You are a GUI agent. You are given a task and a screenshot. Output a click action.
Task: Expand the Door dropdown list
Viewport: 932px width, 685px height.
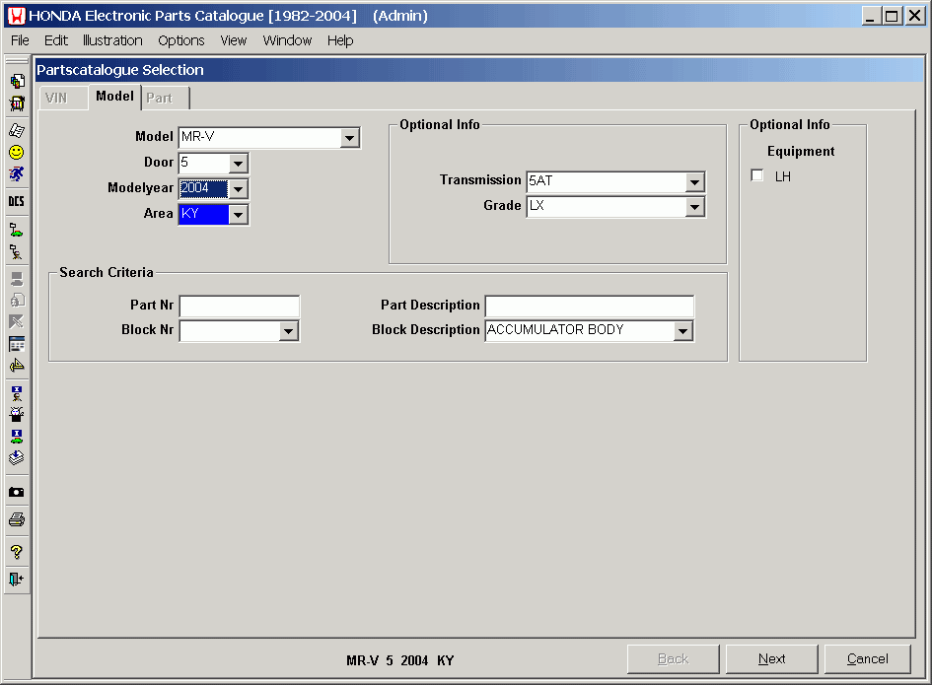point(238,164)
